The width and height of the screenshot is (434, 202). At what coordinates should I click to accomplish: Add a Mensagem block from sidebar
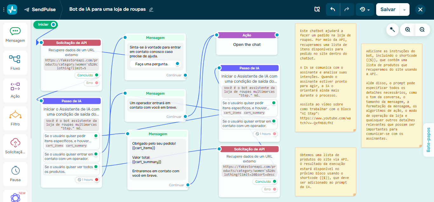click(15, 35)
